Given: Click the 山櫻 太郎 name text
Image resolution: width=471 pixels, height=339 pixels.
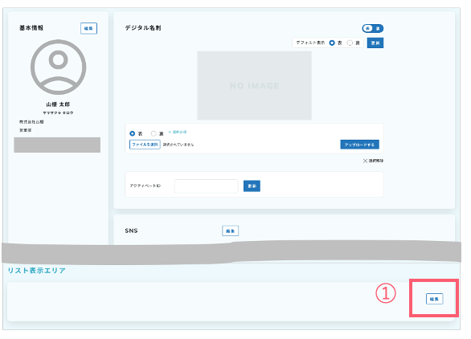Looking at the screenshot, I should click(58, 104).
